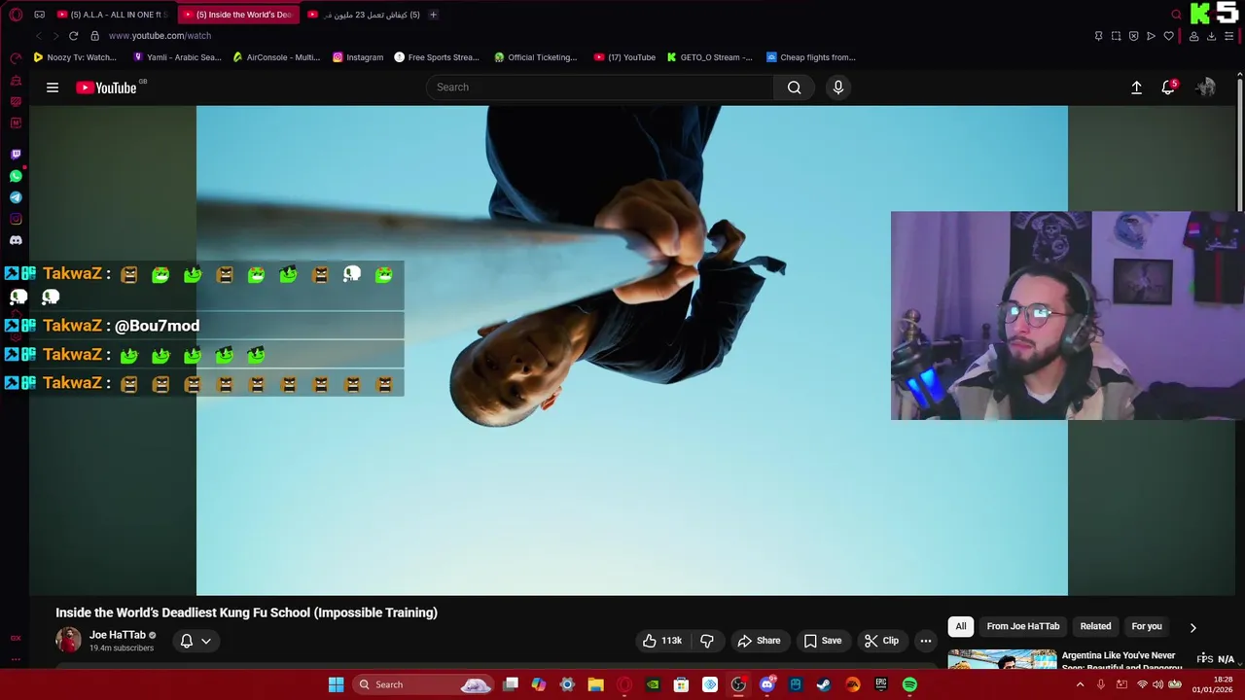Open Cheap flights bookmark

coord(811,57)
